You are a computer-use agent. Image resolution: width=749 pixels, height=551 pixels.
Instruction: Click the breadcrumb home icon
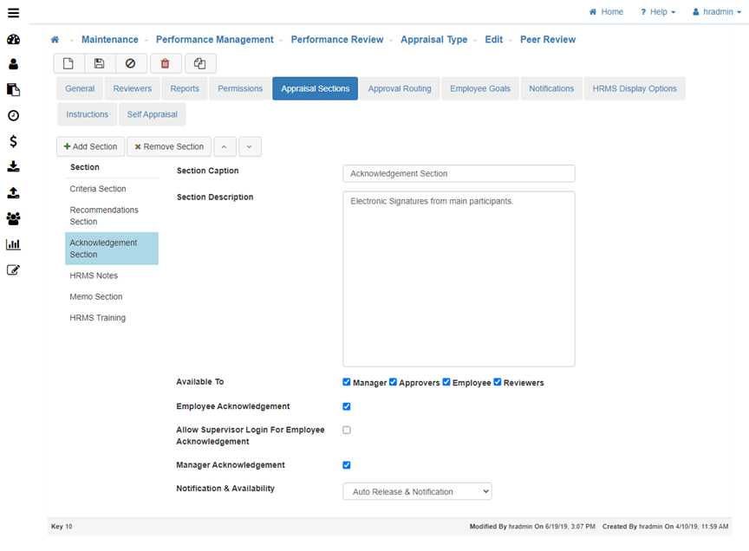coord(55,40)
